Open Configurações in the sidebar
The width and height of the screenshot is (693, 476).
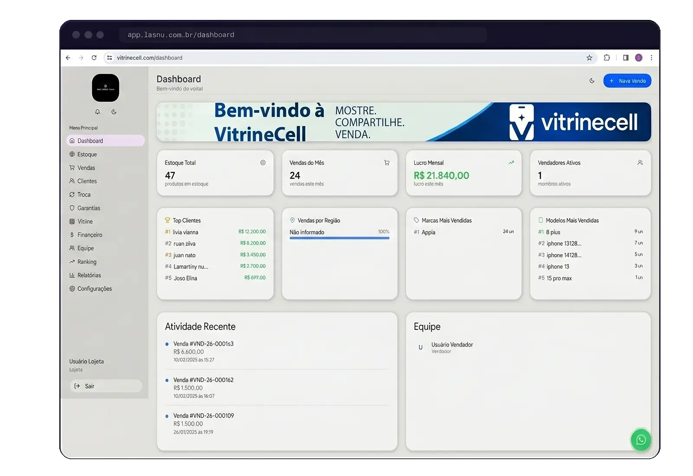pyautogui.click(x=106, y=289)
